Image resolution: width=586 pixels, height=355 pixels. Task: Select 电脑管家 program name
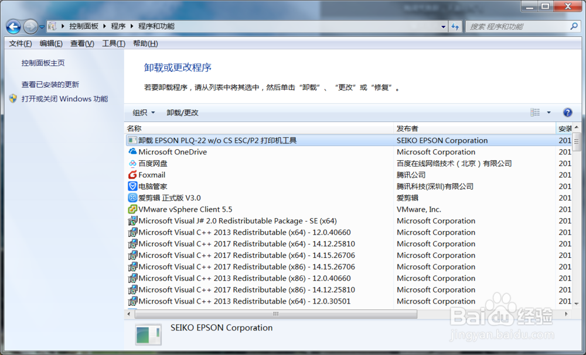point(153,187)
